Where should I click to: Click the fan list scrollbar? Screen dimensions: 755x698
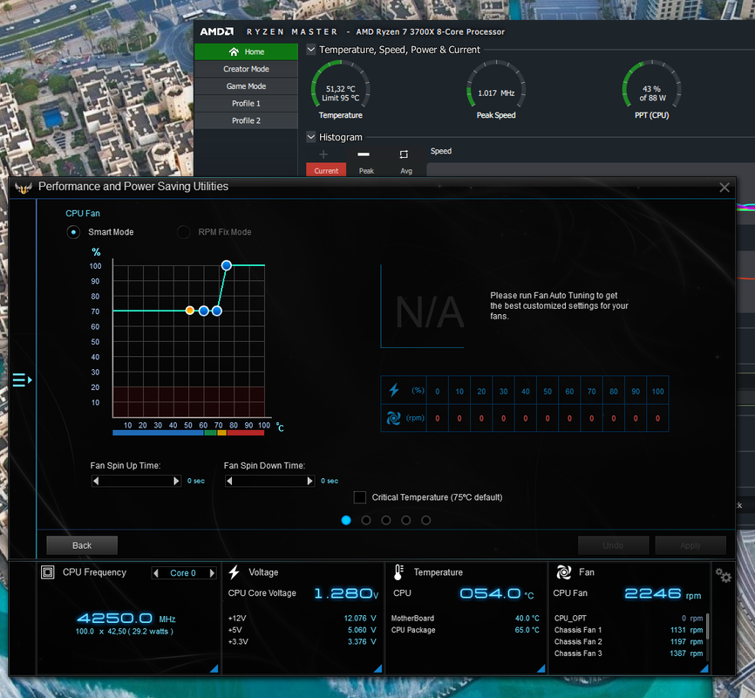click(x=707, y=626)
